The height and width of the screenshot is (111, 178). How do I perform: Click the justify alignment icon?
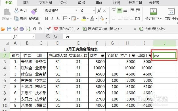coord(132,18)
